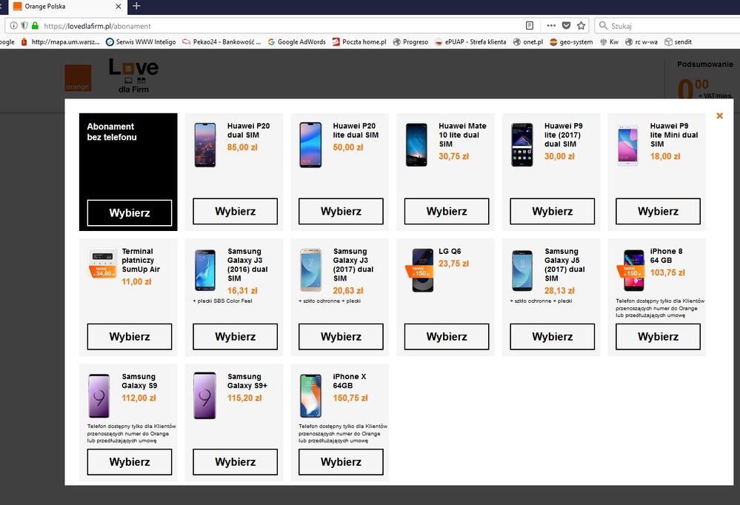Screen dimensions: 740x505
Task: Toggle reader view icon in address bar
Action: pos(530,25)
